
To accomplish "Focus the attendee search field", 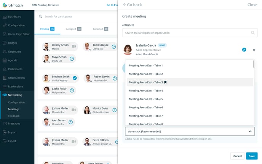I will click(x=190, y=33).
